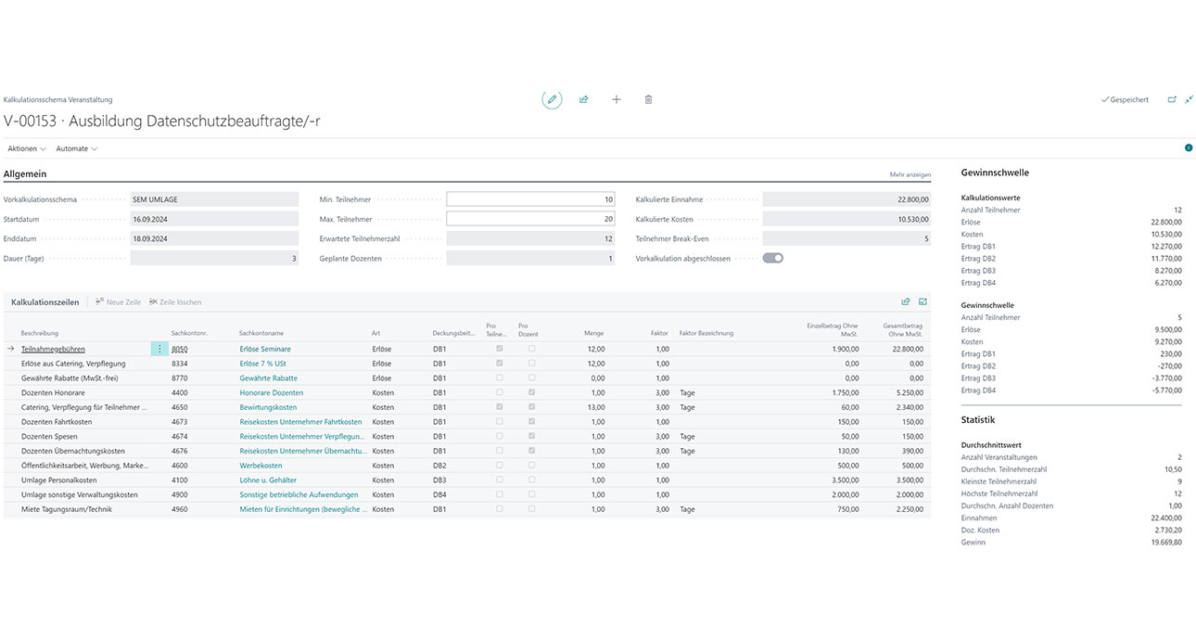Click Mehr anzeigen in Allgemein section
The width and height of the screenshot is (1196, 640).
(x=910, y=174)
